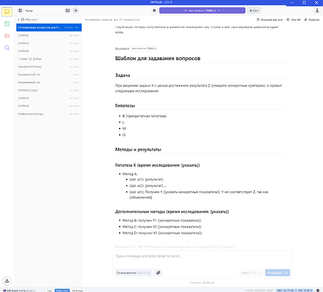Open the model settings gear icon

(x=154, y=11)
